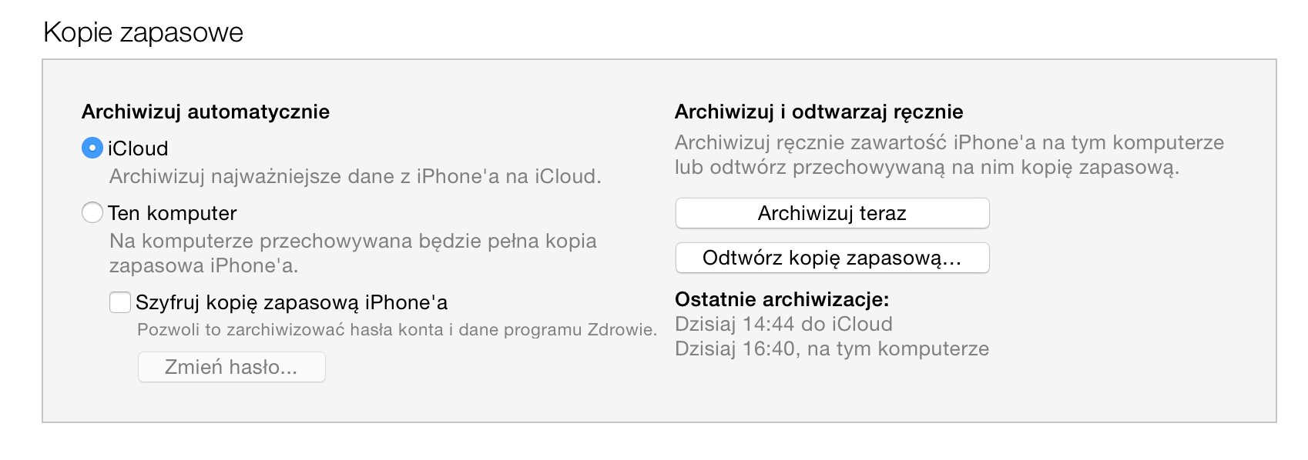Image resolution: width=1308 pixels, height=460 pixels.
Task: Click the 'Dzisiaj 14:44 do iCloud' entry
Action: 783,324
